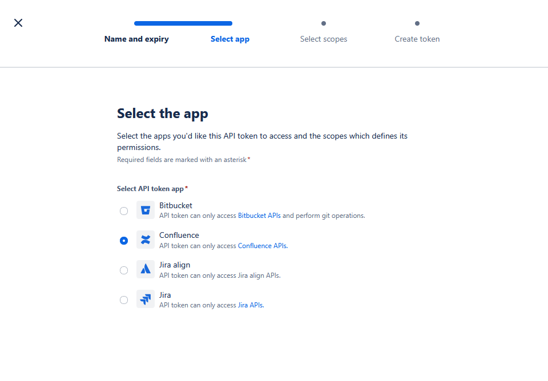
Task: Click the Select app step label
Action: (x=230, y=39)
